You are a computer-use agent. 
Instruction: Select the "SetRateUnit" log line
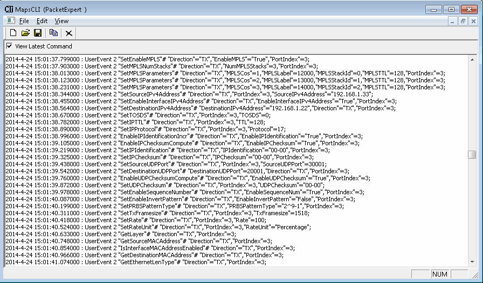click(158, 227)
